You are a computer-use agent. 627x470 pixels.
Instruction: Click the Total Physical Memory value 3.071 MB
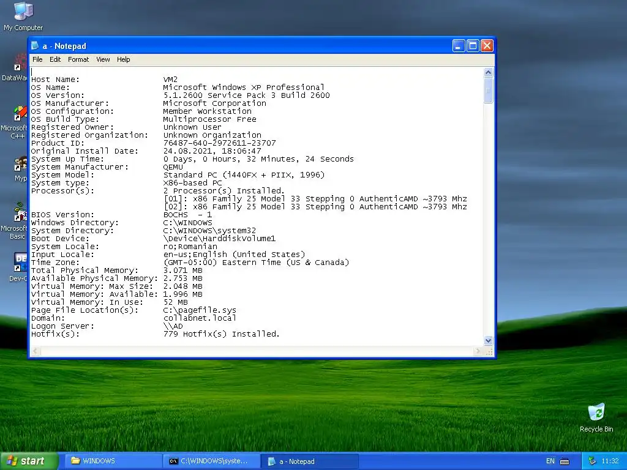point(182,270)
